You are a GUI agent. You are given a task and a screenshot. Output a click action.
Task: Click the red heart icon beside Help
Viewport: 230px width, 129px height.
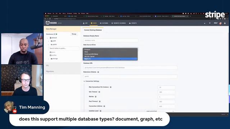(x=220, y=23)
